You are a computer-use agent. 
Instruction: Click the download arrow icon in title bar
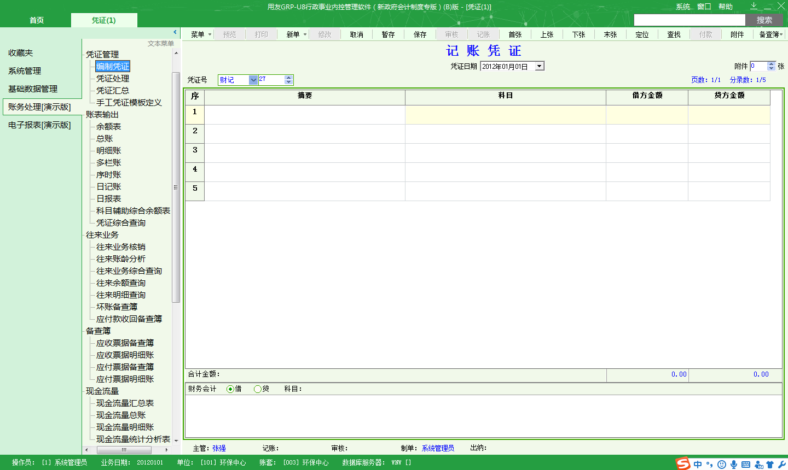coord(754,6)
